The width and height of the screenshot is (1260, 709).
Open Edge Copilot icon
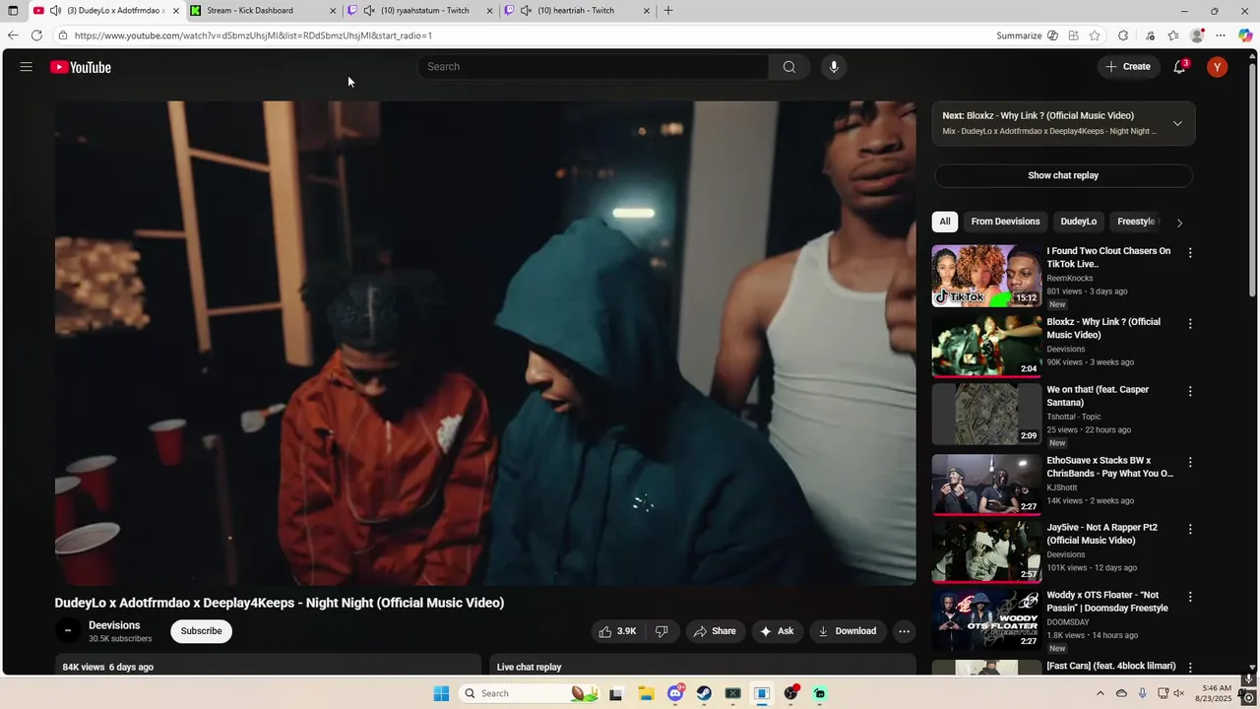tap(1245, 35)
